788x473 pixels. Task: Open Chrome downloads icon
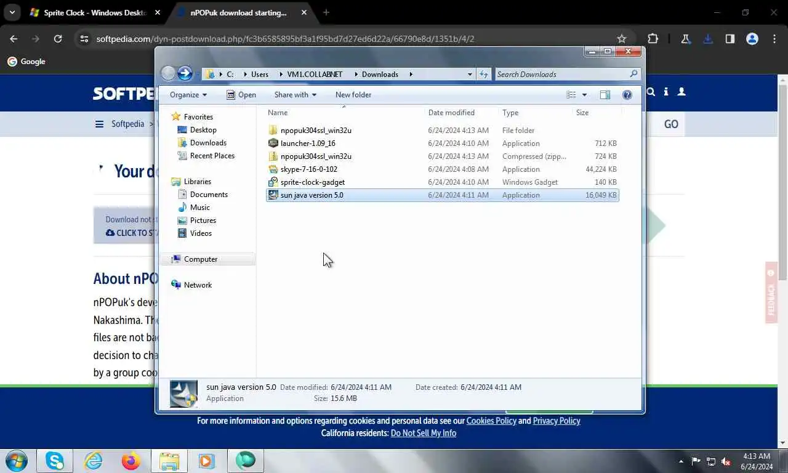click(708, 39)
